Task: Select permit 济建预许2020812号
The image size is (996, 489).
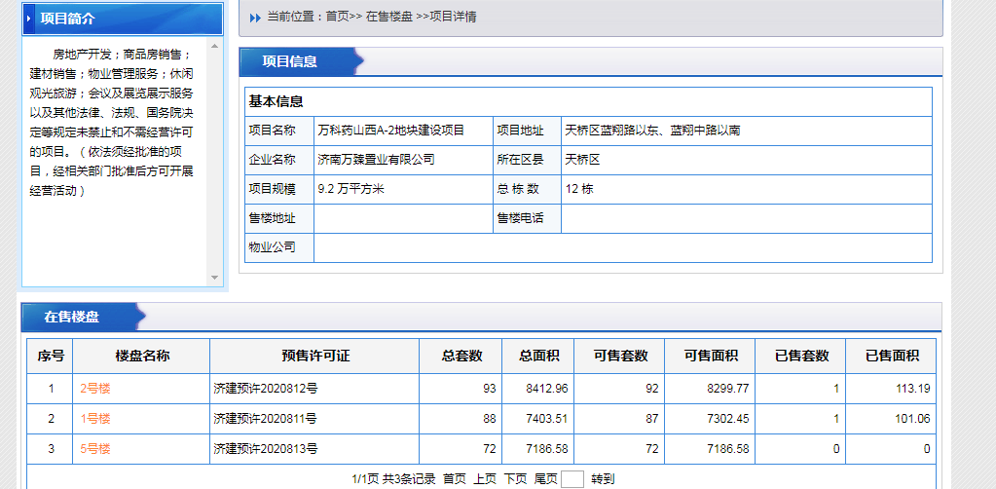Action: 266,389
